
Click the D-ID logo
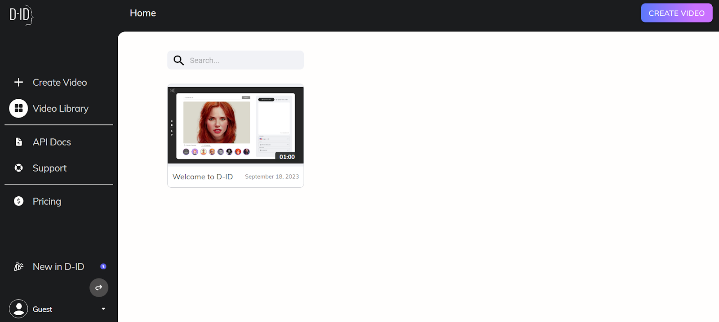point(22,16)
